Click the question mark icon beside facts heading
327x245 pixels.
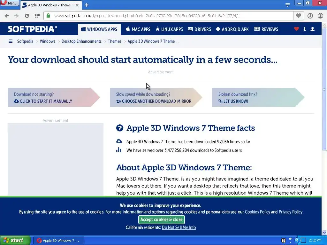120,128
